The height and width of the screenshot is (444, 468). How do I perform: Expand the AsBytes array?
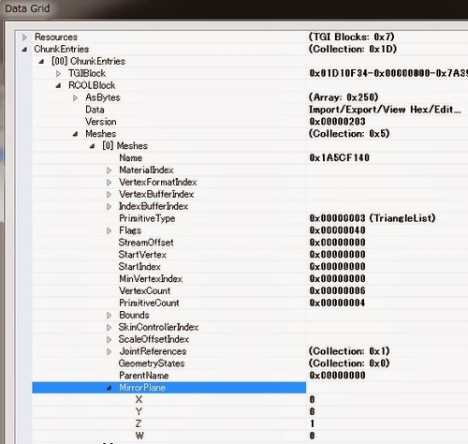click(x=75, y=97)
